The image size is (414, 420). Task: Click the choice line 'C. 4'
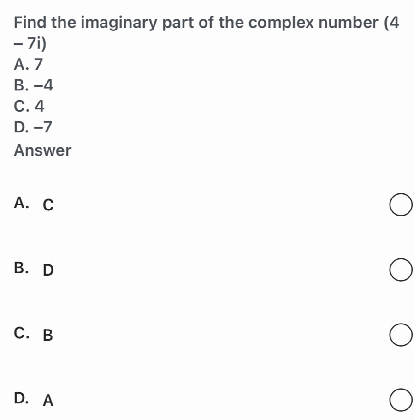coord(30,107)
